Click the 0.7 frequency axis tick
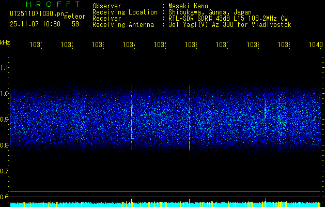The image size is (325, 207). click(5, 171)
